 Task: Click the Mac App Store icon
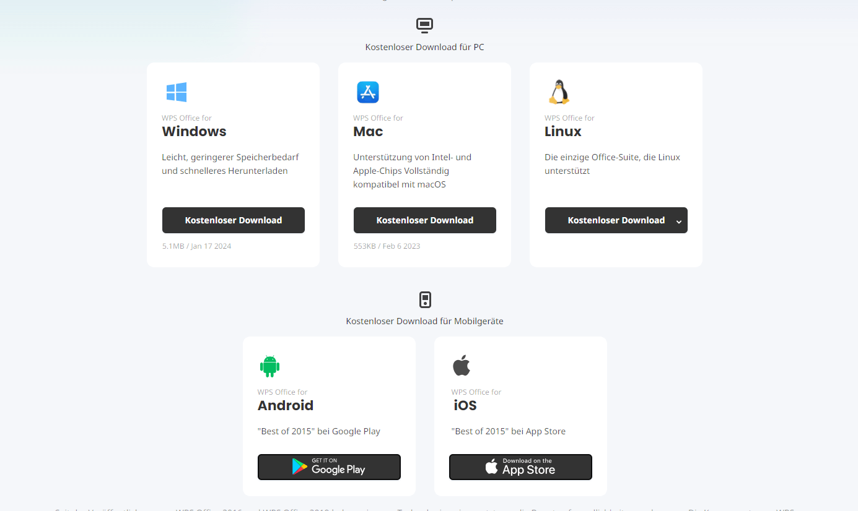click(x=368, y=92)
